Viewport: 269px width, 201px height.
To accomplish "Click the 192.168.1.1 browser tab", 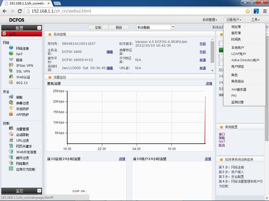I will (27, 3).
